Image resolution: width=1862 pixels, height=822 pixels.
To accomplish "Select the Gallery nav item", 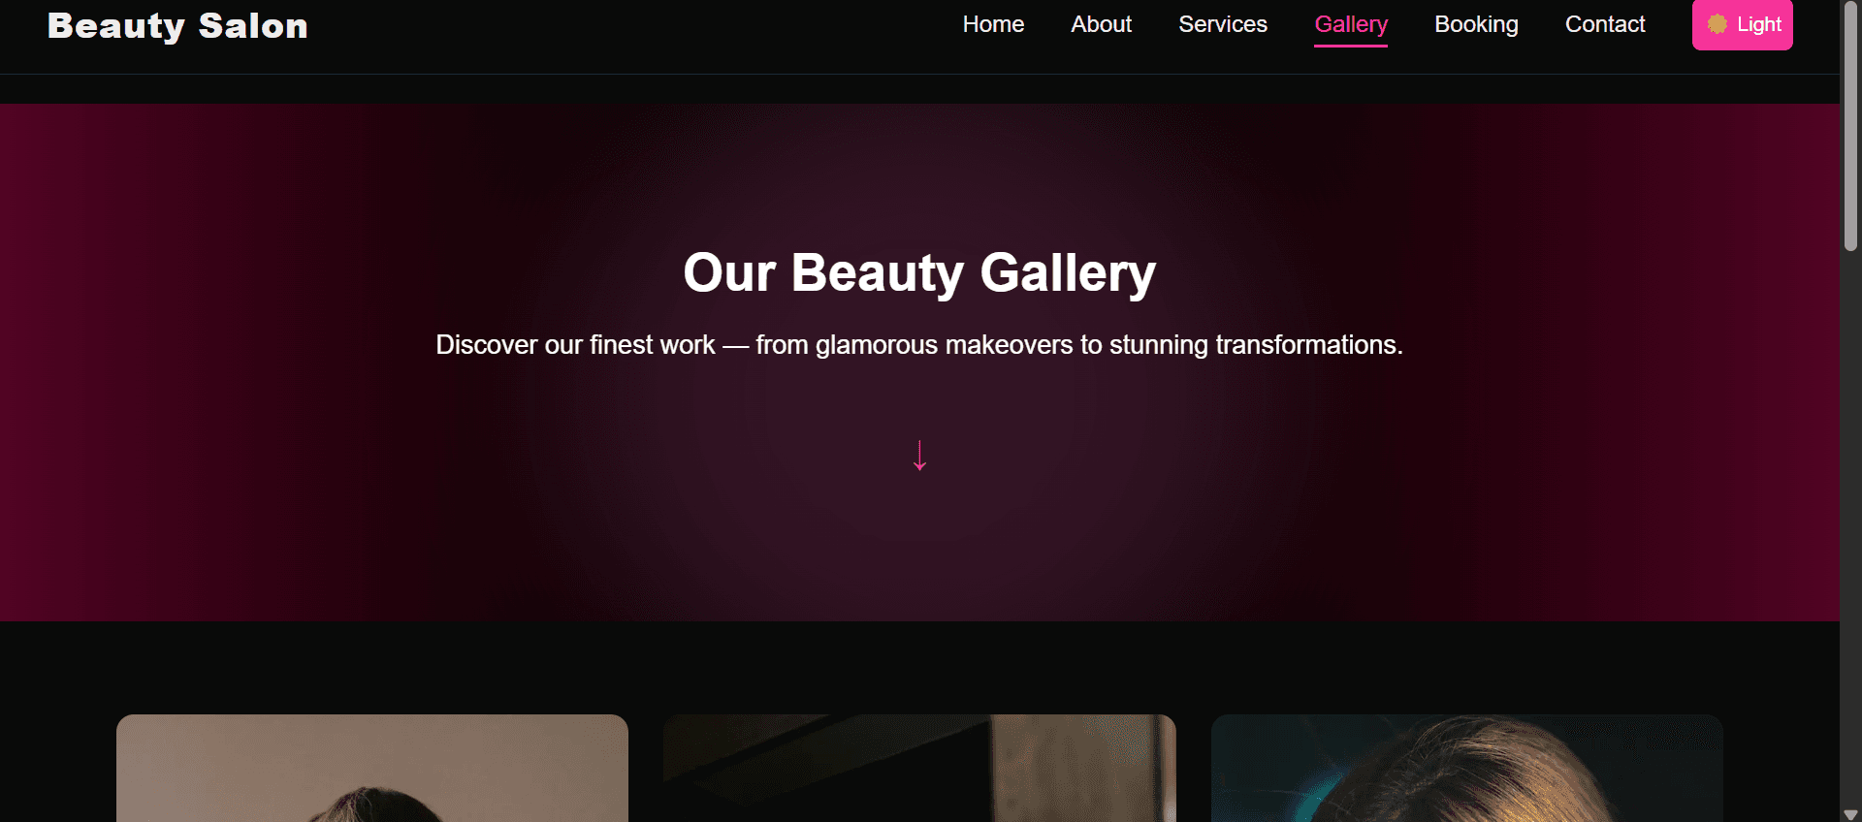I will (1350, 24).
